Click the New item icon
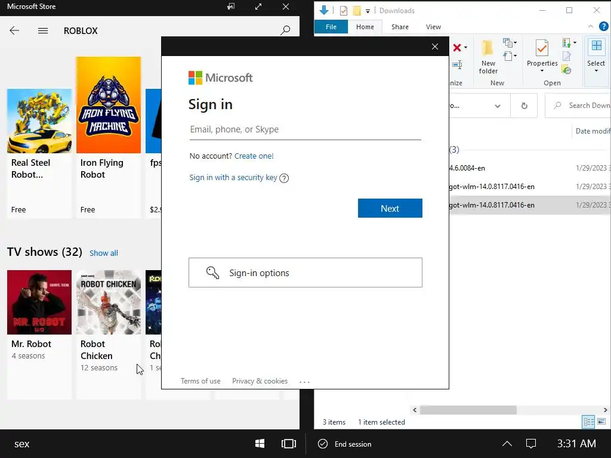The width and height of the screenshot is (611, 458). [507, 42]
